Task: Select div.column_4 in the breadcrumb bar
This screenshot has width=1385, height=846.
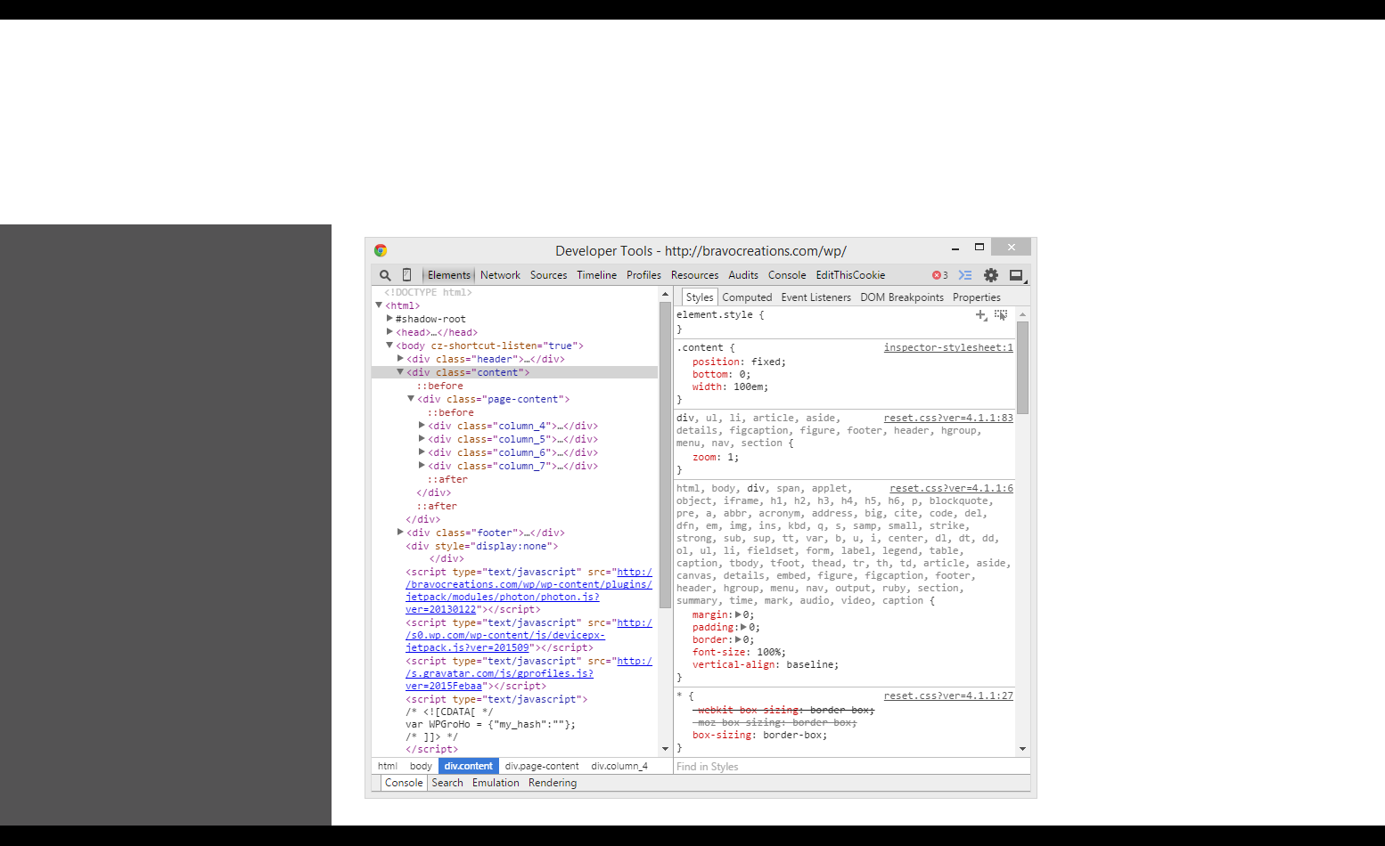Action: point(619,766)
